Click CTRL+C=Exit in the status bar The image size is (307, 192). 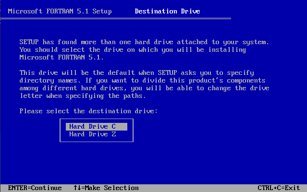pyautogui.click(x=279, y=188)
